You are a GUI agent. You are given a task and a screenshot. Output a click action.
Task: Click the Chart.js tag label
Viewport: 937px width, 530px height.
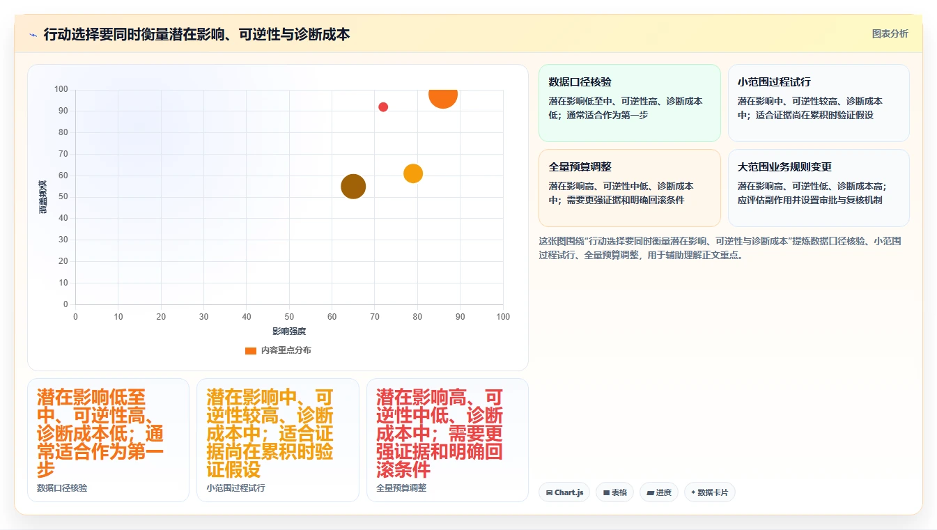568,492
